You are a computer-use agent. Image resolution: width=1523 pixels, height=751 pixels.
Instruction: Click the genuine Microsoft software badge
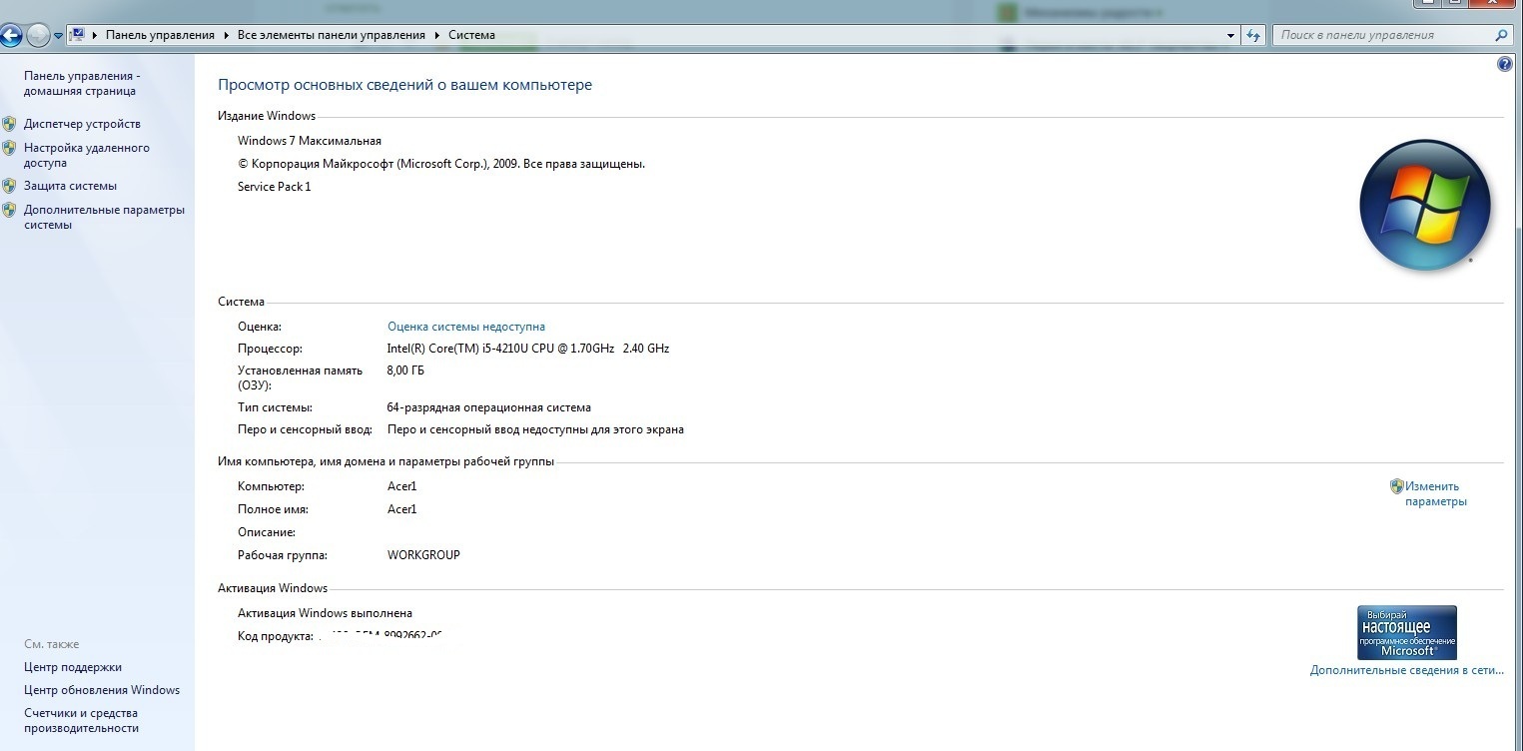[1407, 632]
